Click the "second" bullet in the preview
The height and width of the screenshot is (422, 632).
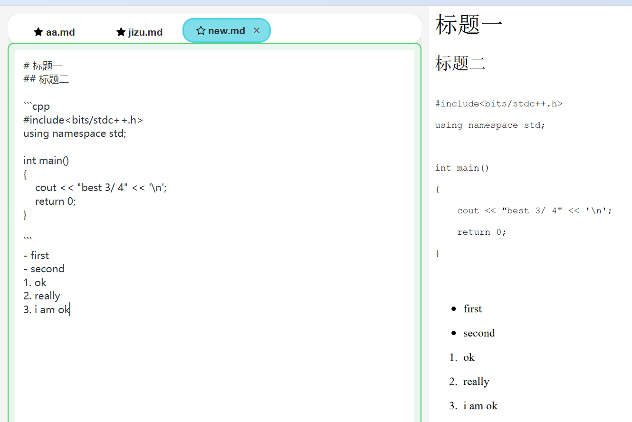pyautogui.click(x=479, y=333)
